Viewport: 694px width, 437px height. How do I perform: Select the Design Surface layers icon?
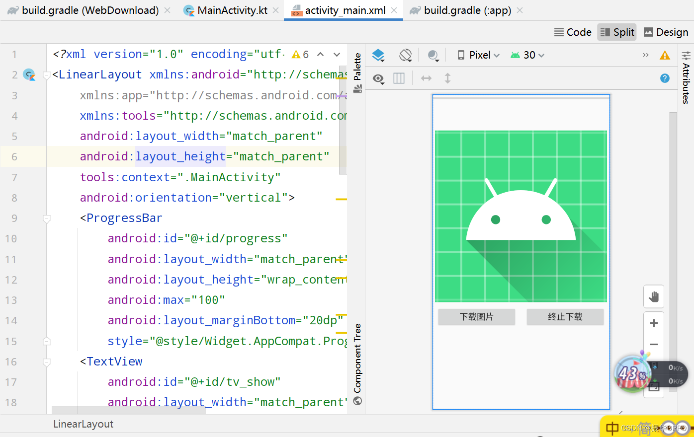378,55
